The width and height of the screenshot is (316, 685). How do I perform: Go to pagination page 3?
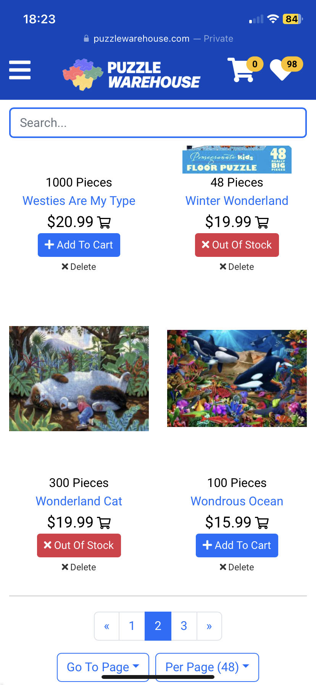click(184, 626)
